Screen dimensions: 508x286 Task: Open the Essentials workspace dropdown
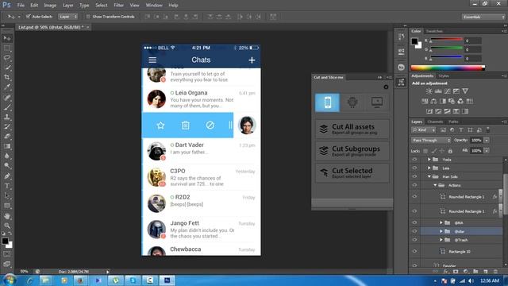tap(483, 17)
